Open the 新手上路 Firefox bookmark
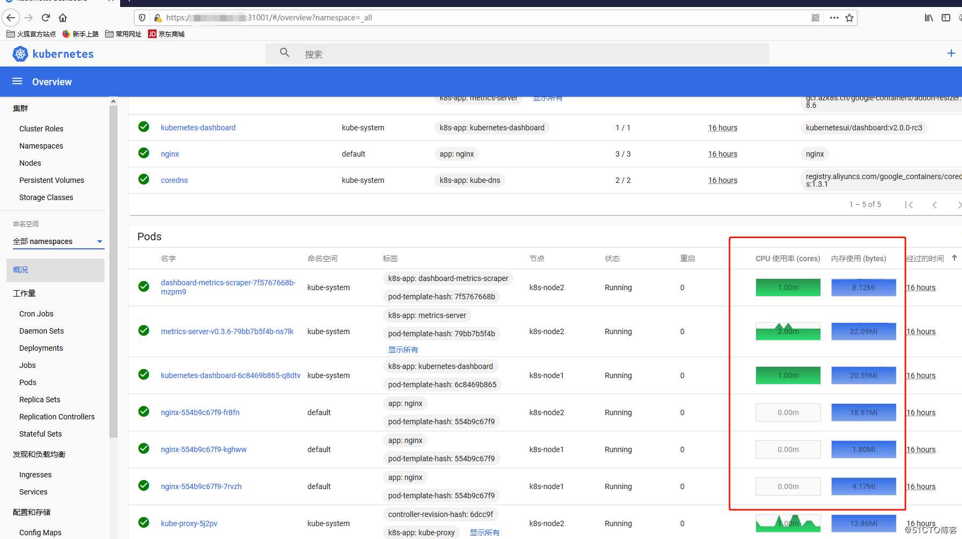 [80, 34]
